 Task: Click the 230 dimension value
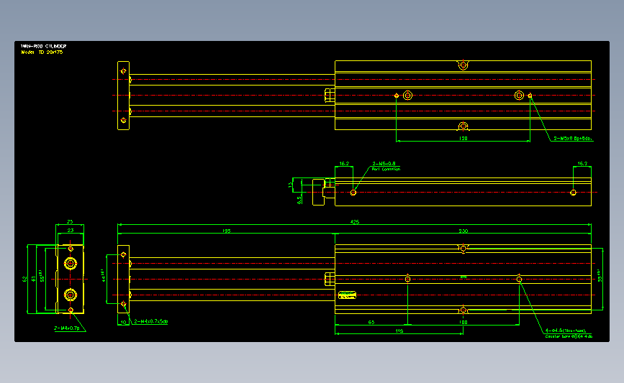[464, 231]
